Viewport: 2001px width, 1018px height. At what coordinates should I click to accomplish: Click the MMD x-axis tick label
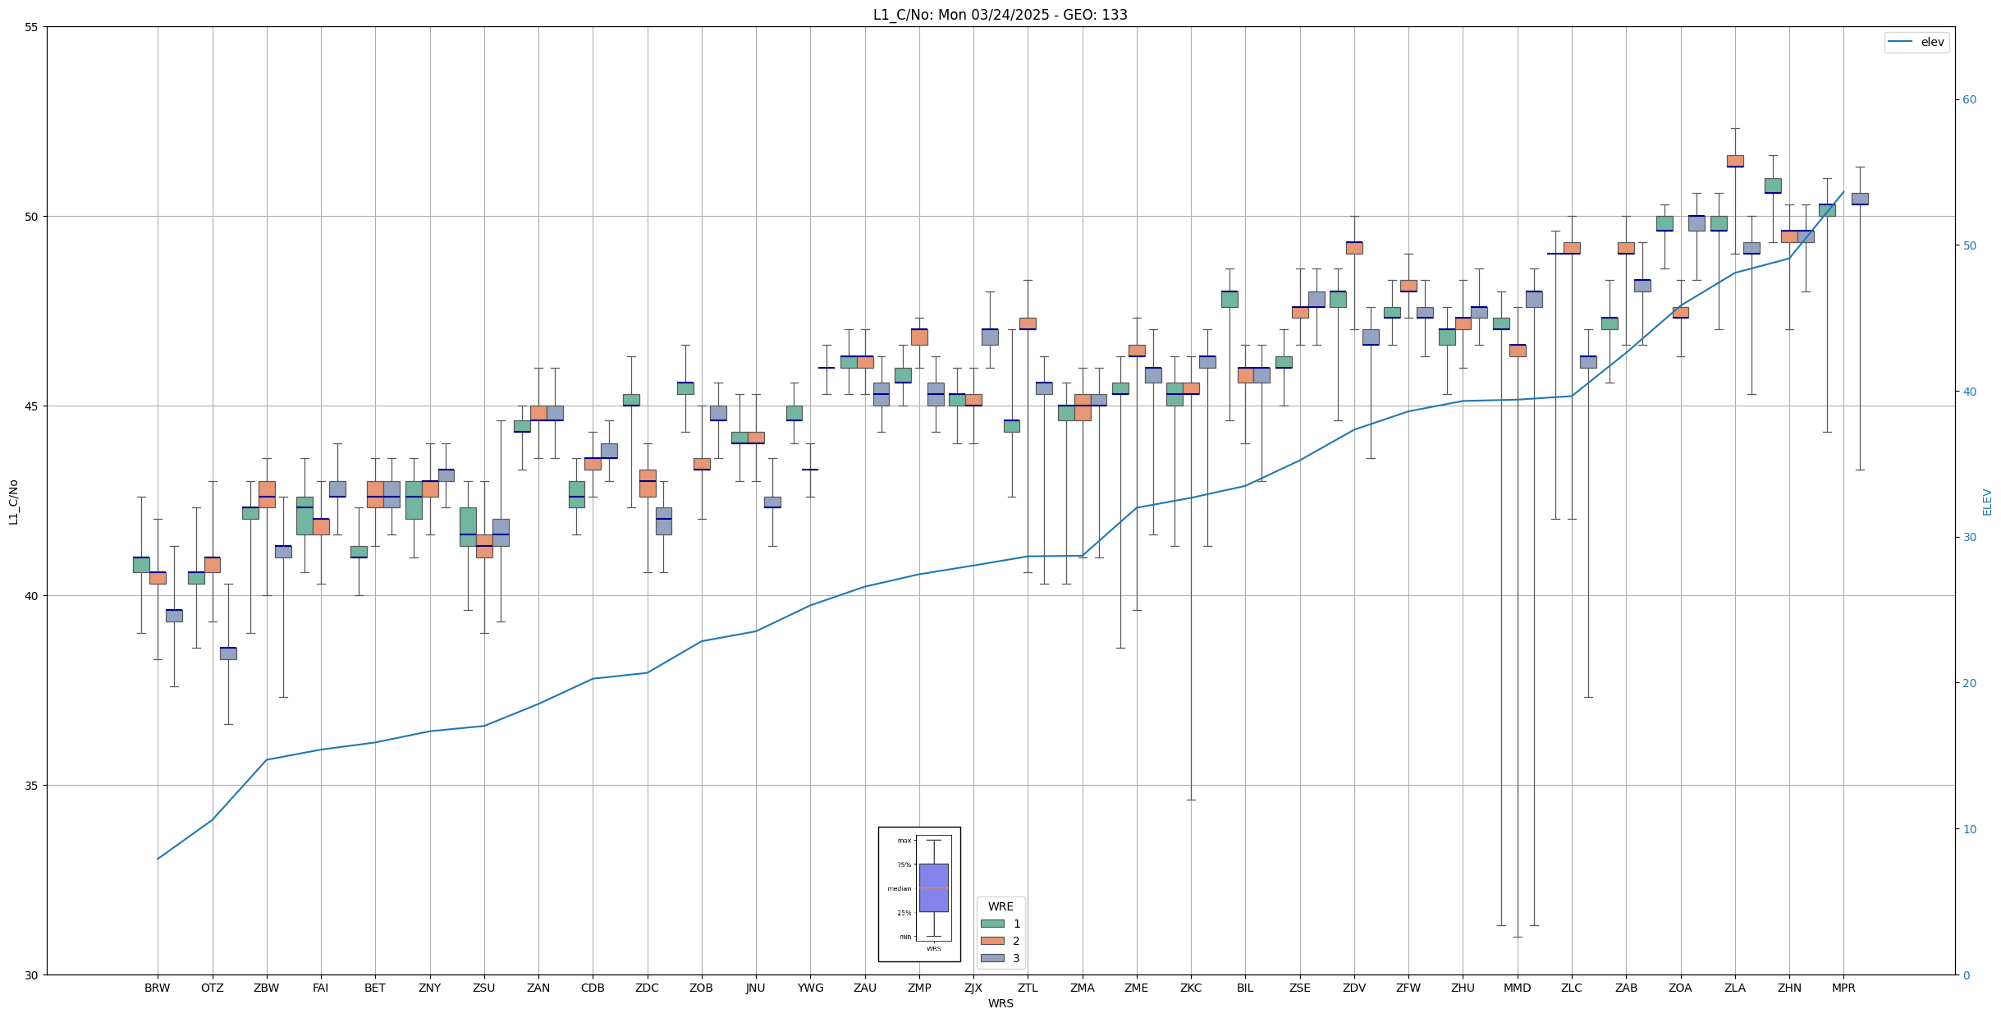click(x=1517, y=988)
